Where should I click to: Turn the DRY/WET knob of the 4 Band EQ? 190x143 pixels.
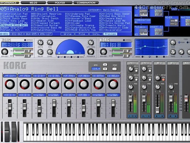[104, 52]
